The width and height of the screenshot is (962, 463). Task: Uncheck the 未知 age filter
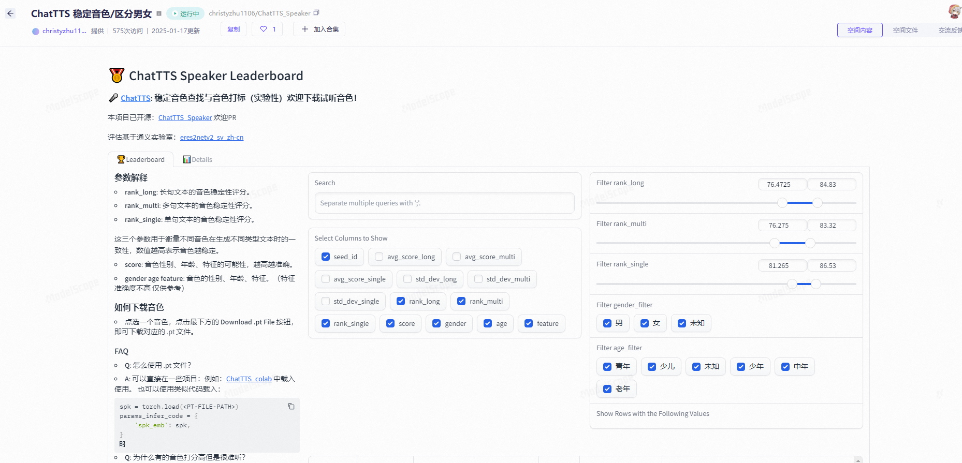(696, 367)
